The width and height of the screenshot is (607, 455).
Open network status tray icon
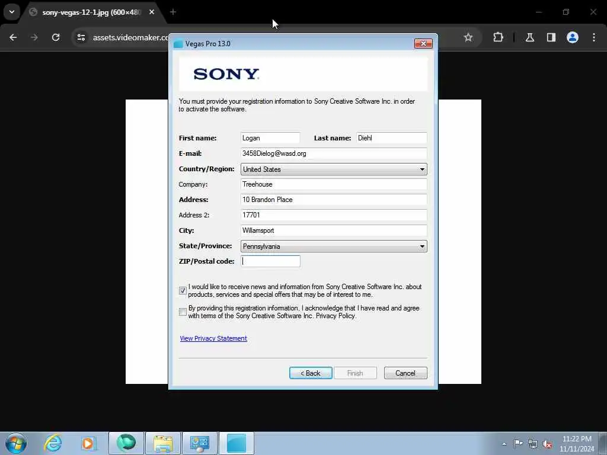tap(533, 444)
